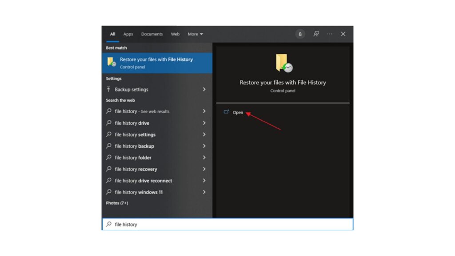Screen dimensions: 455x256
Task: Select file history folder suggestion
Action: [157, 158]
